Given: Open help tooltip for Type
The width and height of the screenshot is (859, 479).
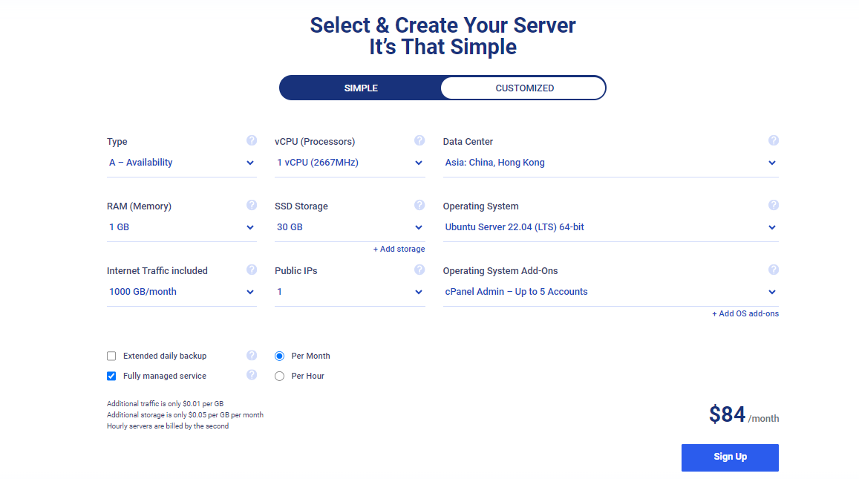Looking at the screenshot, I should tap(252, 140).
